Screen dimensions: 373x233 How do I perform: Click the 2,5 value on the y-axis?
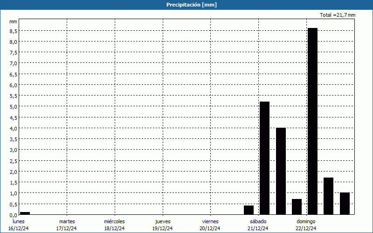pos(14,161)
